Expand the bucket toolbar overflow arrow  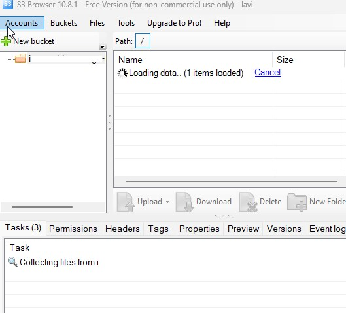click(102, 47)
